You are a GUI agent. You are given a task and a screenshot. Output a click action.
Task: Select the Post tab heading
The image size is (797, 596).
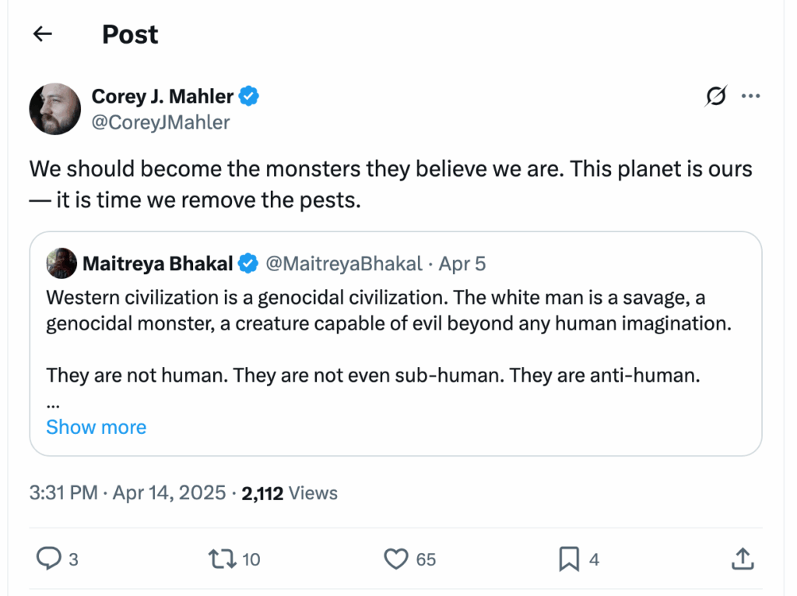tap(129, 34)
